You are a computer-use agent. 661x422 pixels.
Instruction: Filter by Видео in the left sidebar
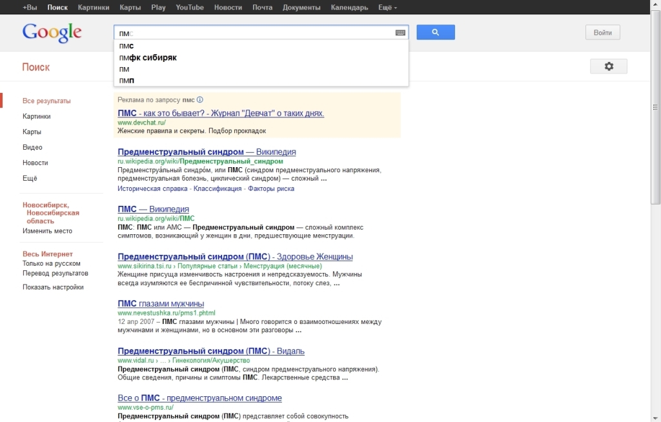32,147
